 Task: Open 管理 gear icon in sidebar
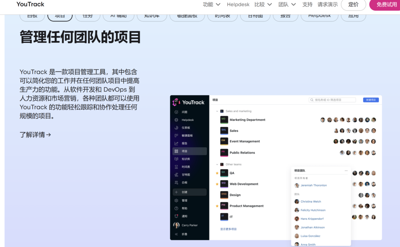[176, 201]
